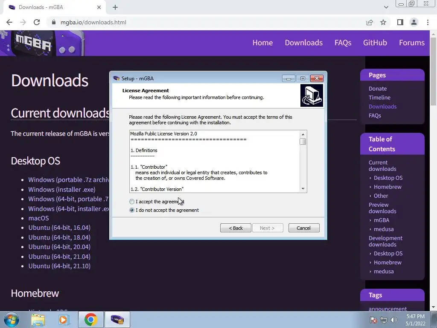Screen dimensions: 437x328
Task: Click Cancel in the mGBA Setup dialog
Action: pos(304,228)
